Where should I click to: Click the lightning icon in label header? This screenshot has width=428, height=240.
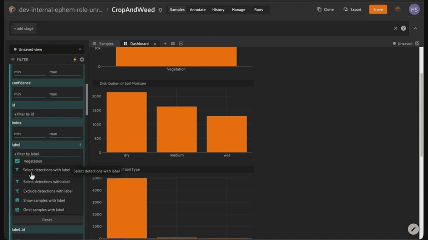pyautogui.click(x=80, y=145)
